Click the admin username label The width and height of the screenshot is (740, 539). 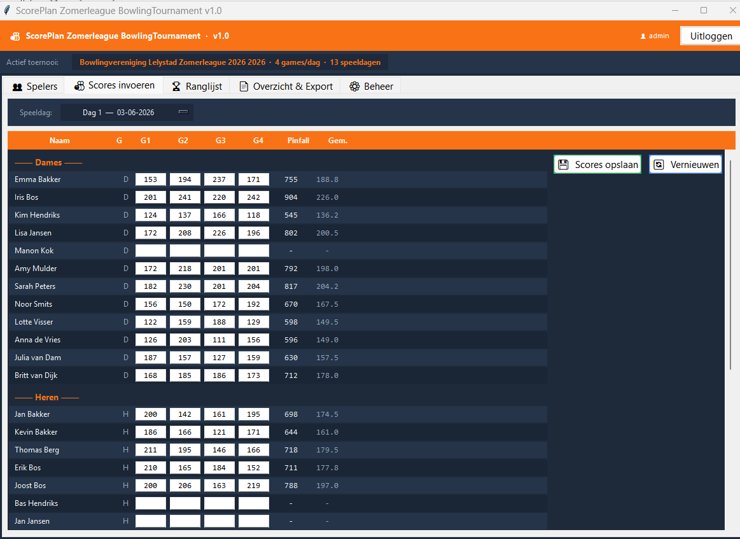pos(659,36)
